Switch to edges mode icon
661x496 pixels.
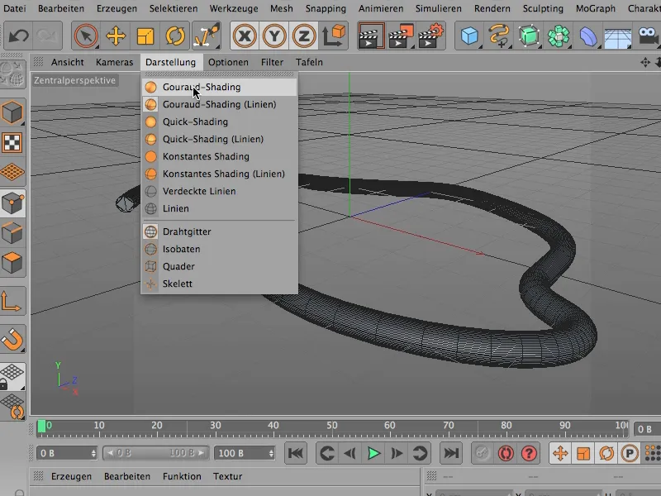(x=12, y=233)
